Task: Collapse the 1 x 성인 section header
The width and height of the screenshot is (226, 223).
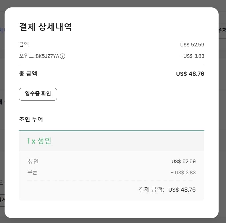Action: coord(111,141)
